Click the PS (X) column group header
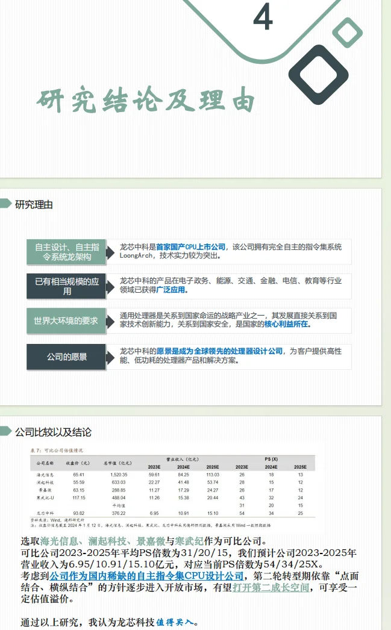This screenshot has width=391, height=630. (x=271, y=459)
